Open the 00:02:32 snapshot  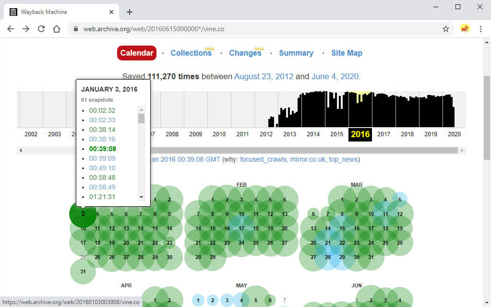[x=102, y=110]
